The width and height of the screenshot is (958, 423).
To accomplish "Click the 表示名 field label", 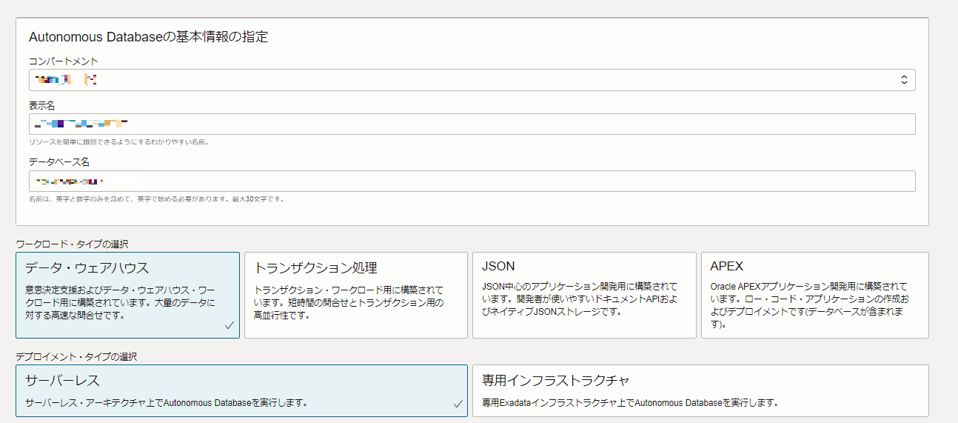I will (x=42, y=104).
